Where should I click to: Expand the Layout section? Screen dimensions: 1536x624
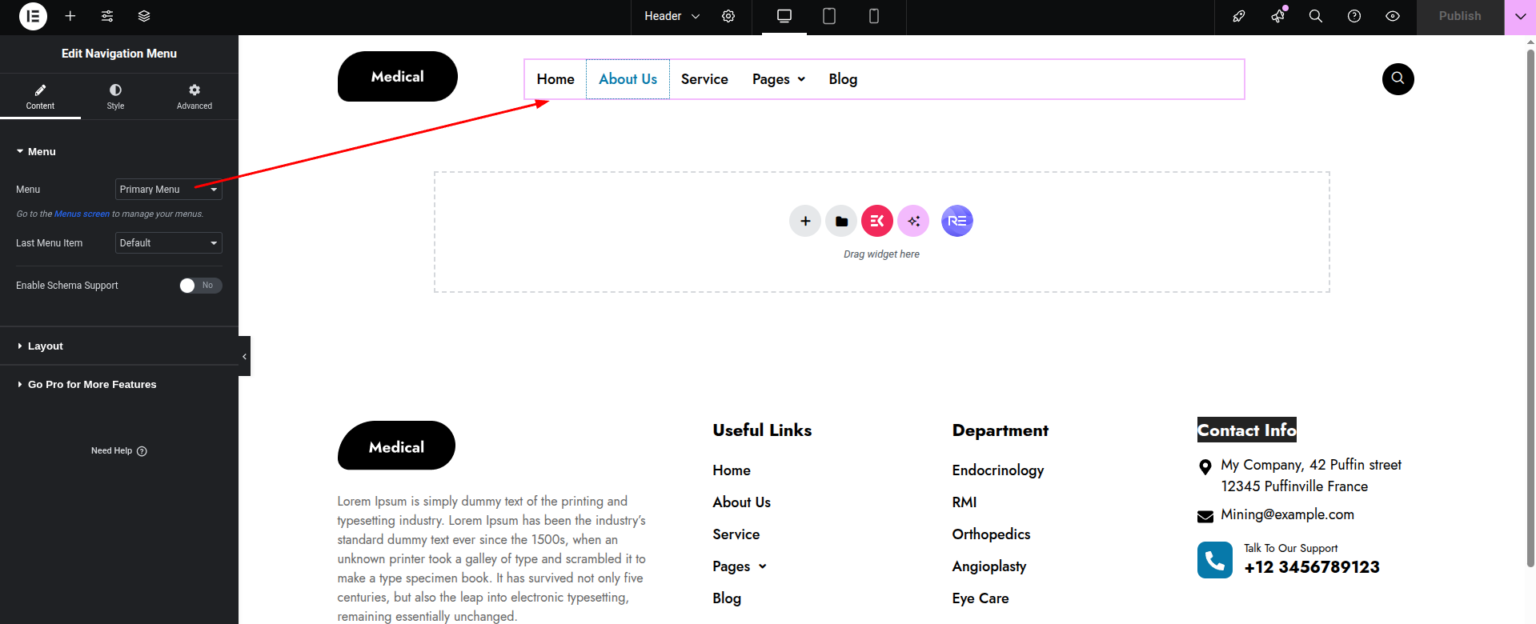tap(46, 346)
